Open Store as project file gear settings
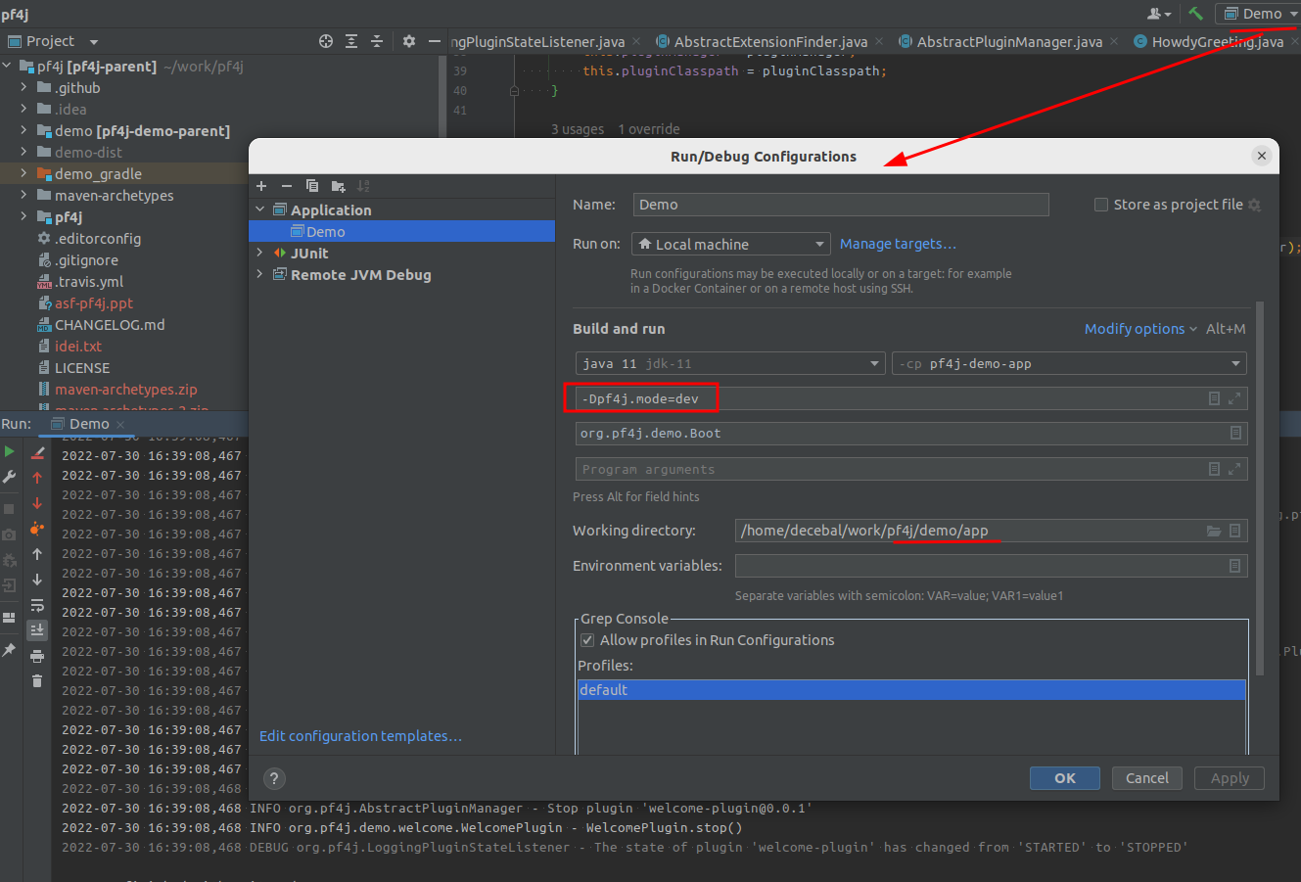The image size is (1301, 882). (1255, 205)
